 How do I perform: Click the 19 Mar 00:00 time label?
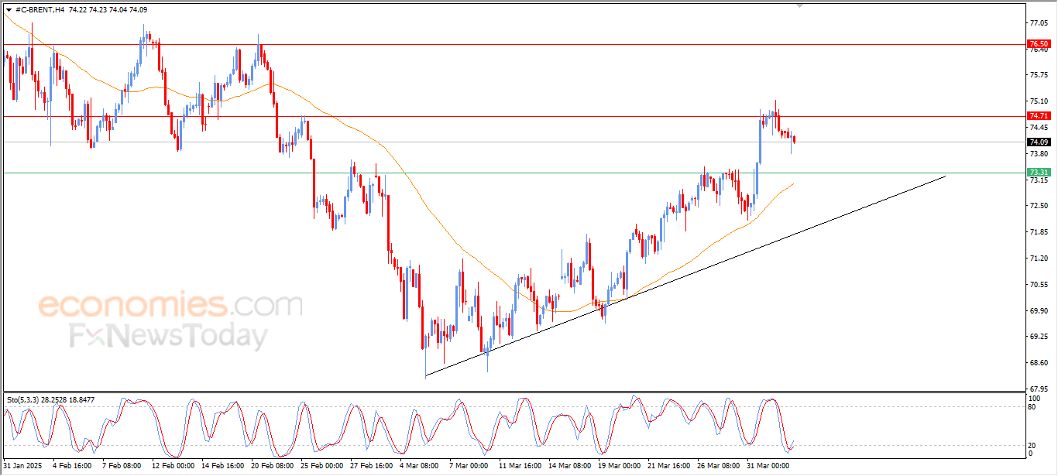tap(618, 466)
